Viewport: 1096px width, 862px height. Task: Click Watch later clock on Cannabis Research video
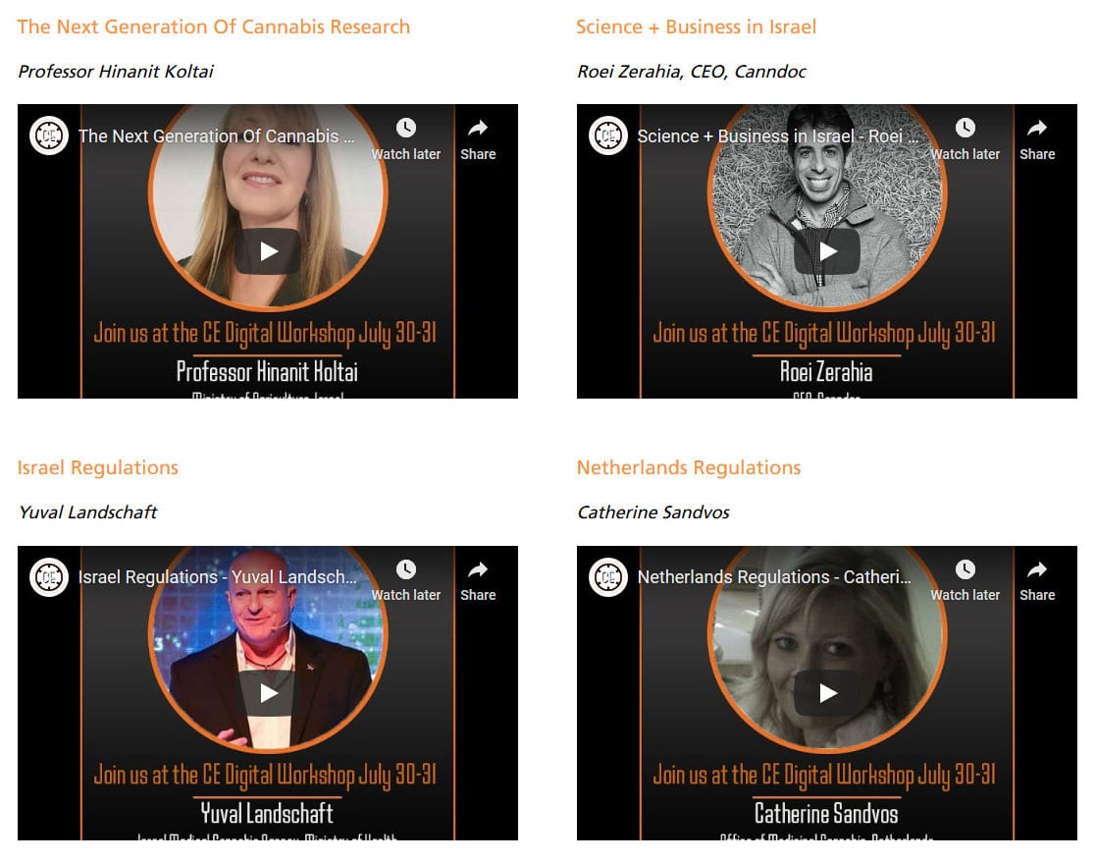coord(406,128)
